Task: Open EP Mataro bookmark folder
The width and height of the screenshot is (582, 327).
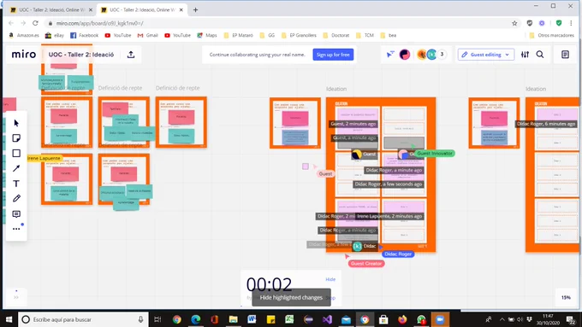Action: pyautogui.click(x=238, y=35)
